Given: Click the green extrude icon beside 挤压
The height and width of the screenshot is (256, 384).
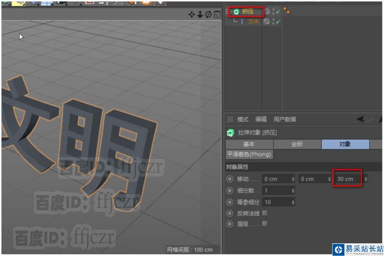Looking at the screenshot, I should click(x=236, y=12).
